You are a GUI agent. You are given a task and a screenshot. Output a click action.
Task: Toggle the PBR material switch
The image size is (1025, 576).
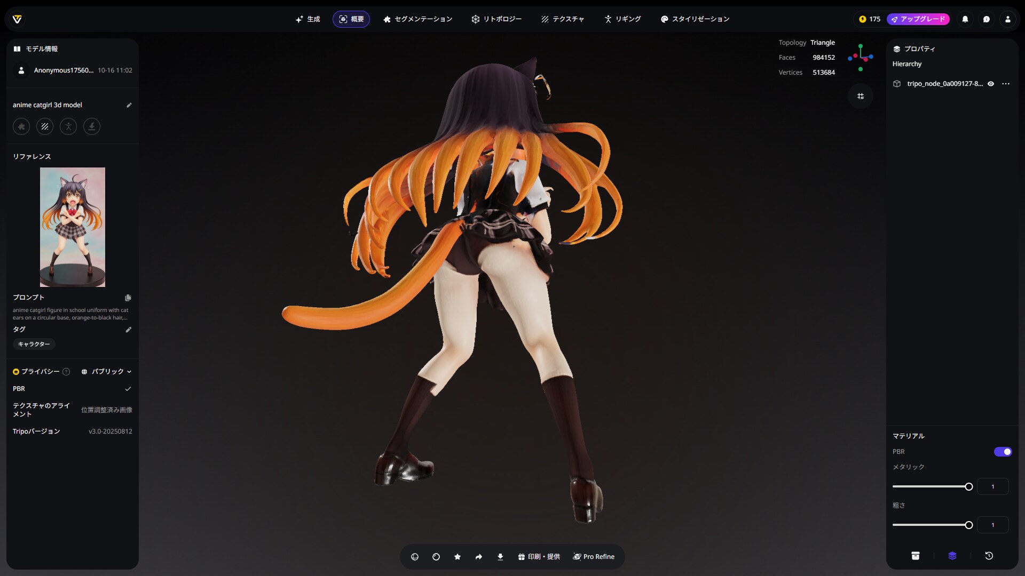(x=1003, y=452)
